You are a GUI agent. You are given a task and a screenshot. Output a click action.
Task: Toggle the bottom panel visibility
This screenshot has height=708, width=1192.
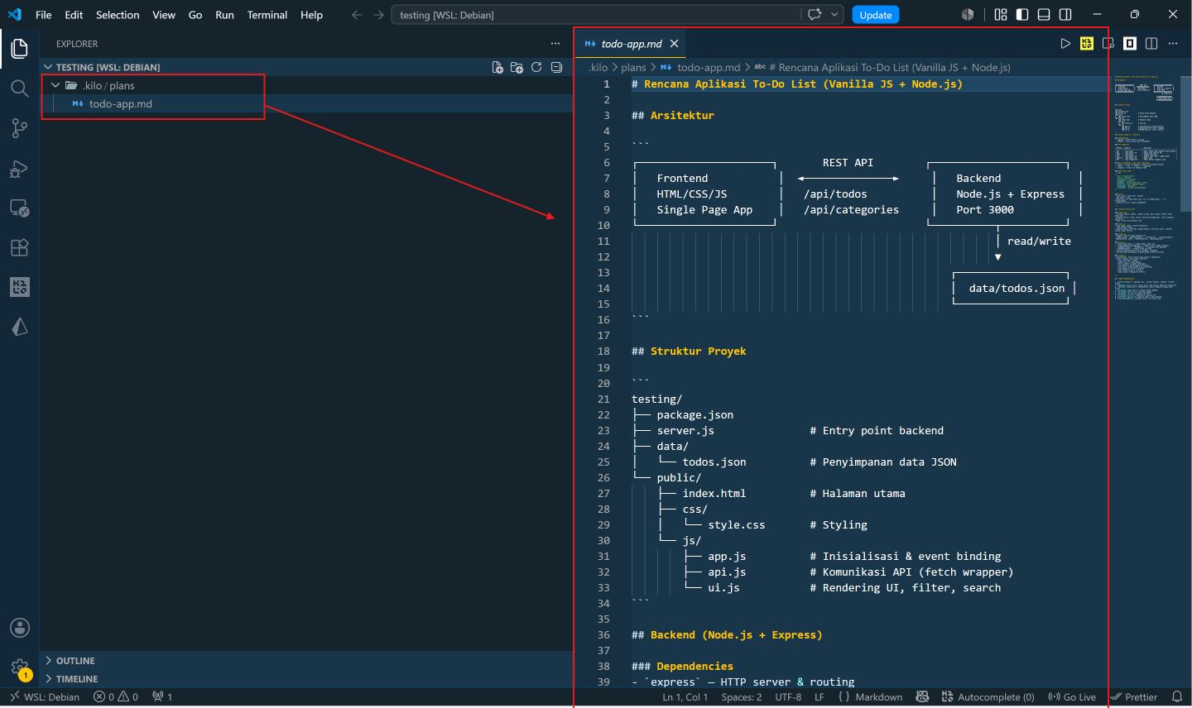(x=1044, y=15)
